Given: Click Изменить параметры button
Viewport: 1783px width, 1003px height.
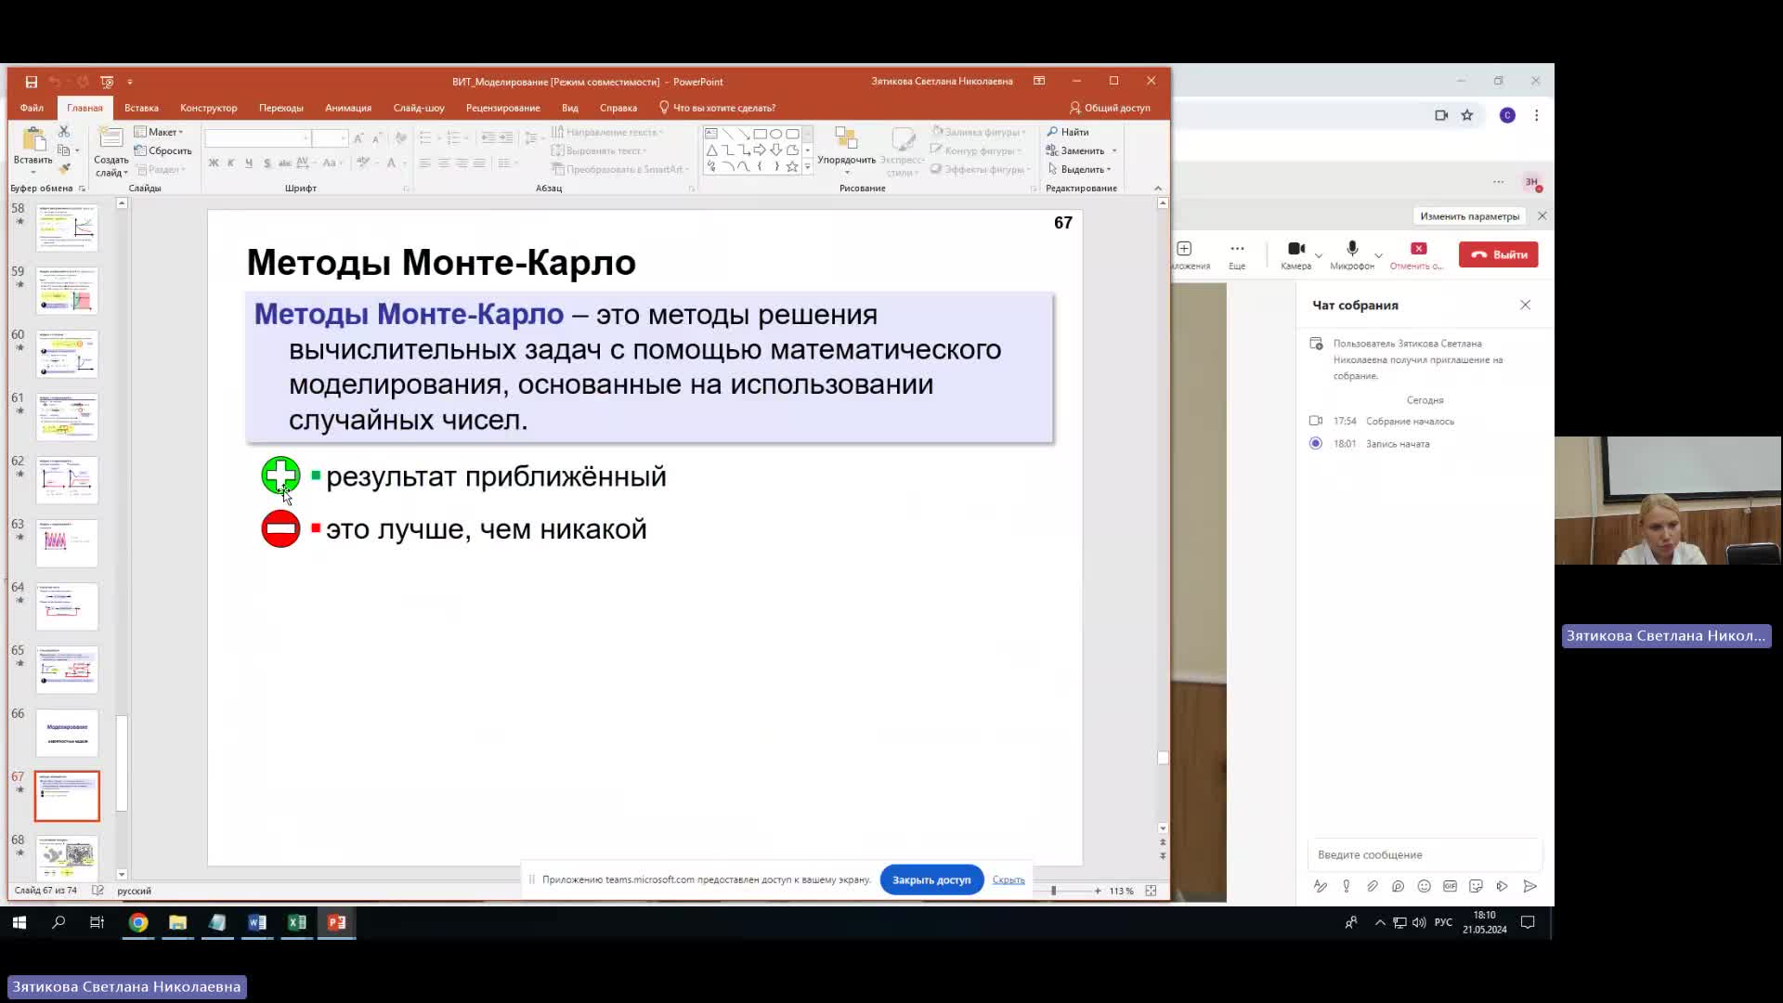Looking at the screenshot, I should coord(1469,216).
